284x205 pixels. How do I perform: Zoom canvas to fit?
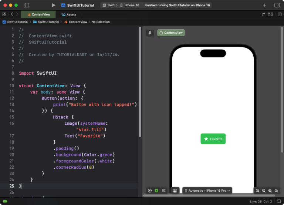click(270, 191)
